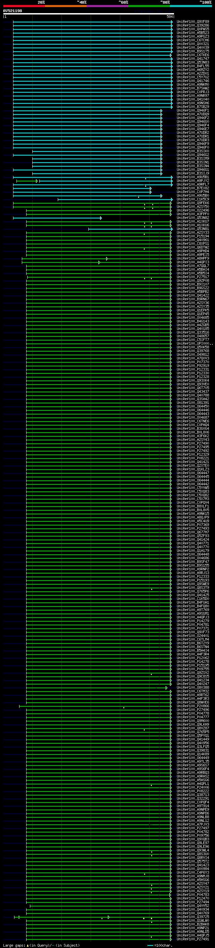Select hit label UniRef100_P15194
215x948 pixels.
[192, 236]
